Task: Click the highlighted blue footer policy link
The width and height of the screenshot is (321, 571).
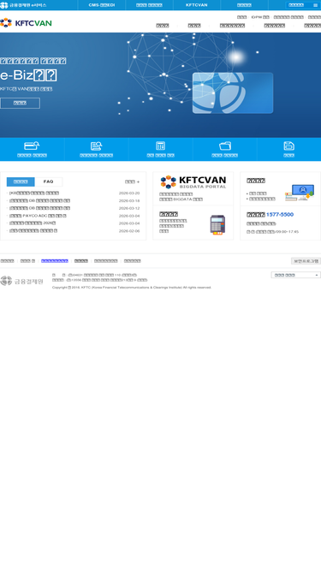Action: click(55, 261)
